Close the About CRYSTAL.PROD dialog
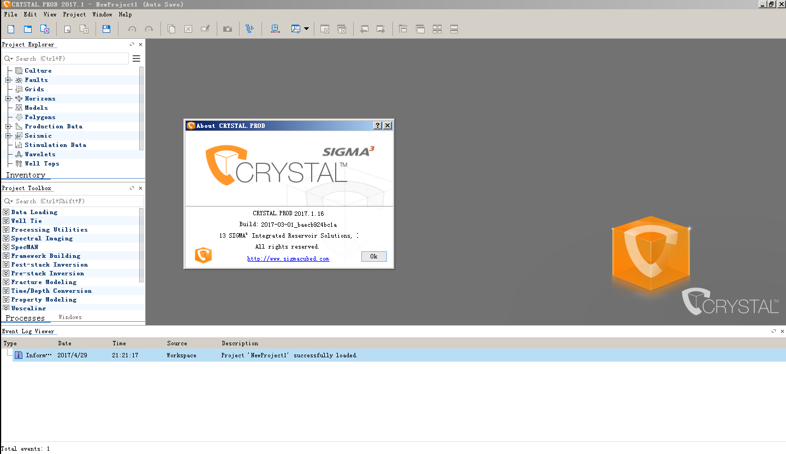This screenshot has width=786, height=454. [388, 126]
